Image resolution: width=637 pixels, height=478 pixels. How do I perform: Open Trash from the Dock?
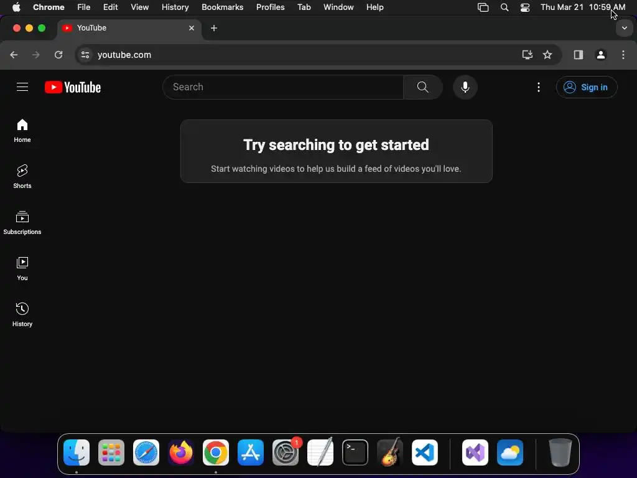(x=560, y=452)
